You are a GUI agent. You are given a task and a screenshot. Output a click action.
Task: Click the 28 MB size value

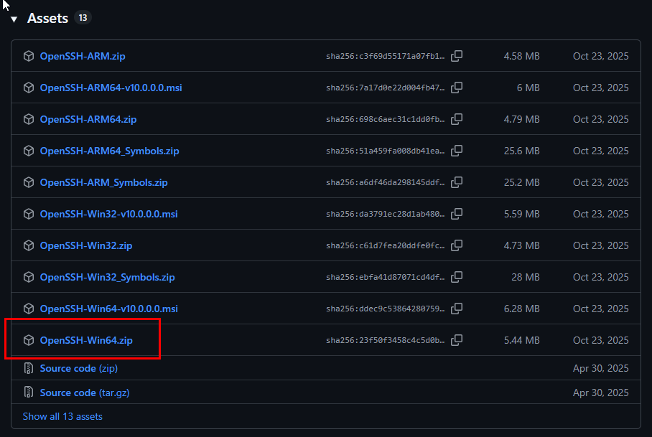pyautogui.click(x=525, y=277)
